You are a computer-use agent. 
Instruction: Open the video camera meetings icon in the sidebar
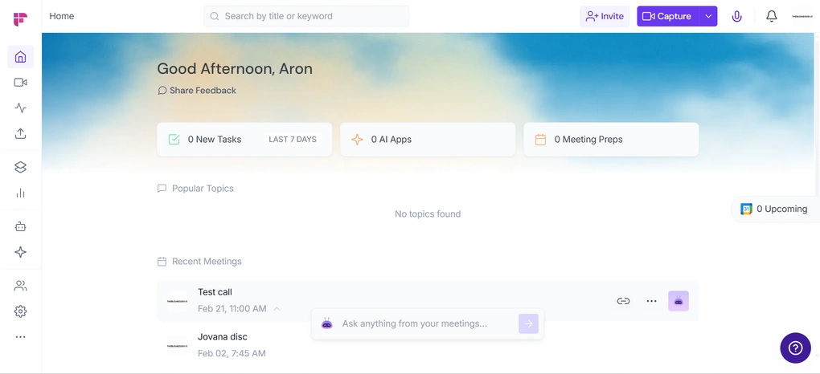click(x=20, y=83)
